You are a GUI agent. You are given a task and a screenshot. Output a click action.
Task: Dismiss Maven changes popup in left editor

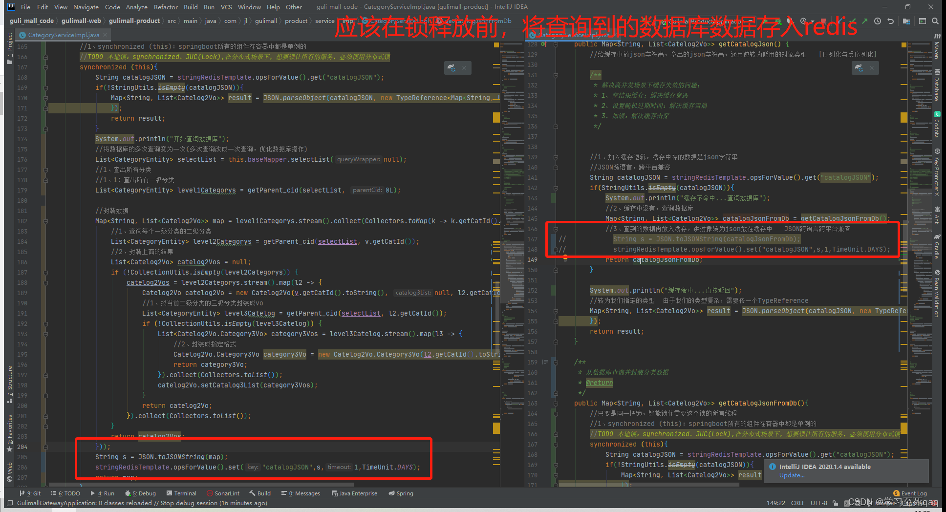click(x=464, y=68)
